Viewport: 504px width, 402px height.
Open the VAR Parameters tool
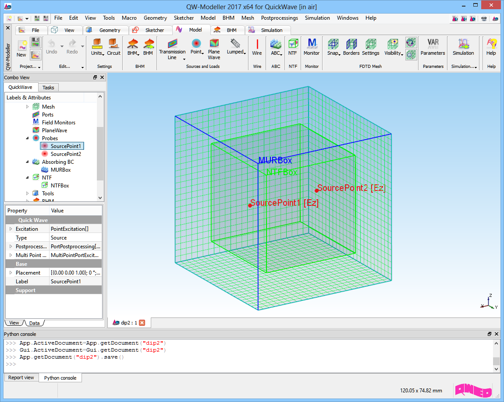click(433, 47)
